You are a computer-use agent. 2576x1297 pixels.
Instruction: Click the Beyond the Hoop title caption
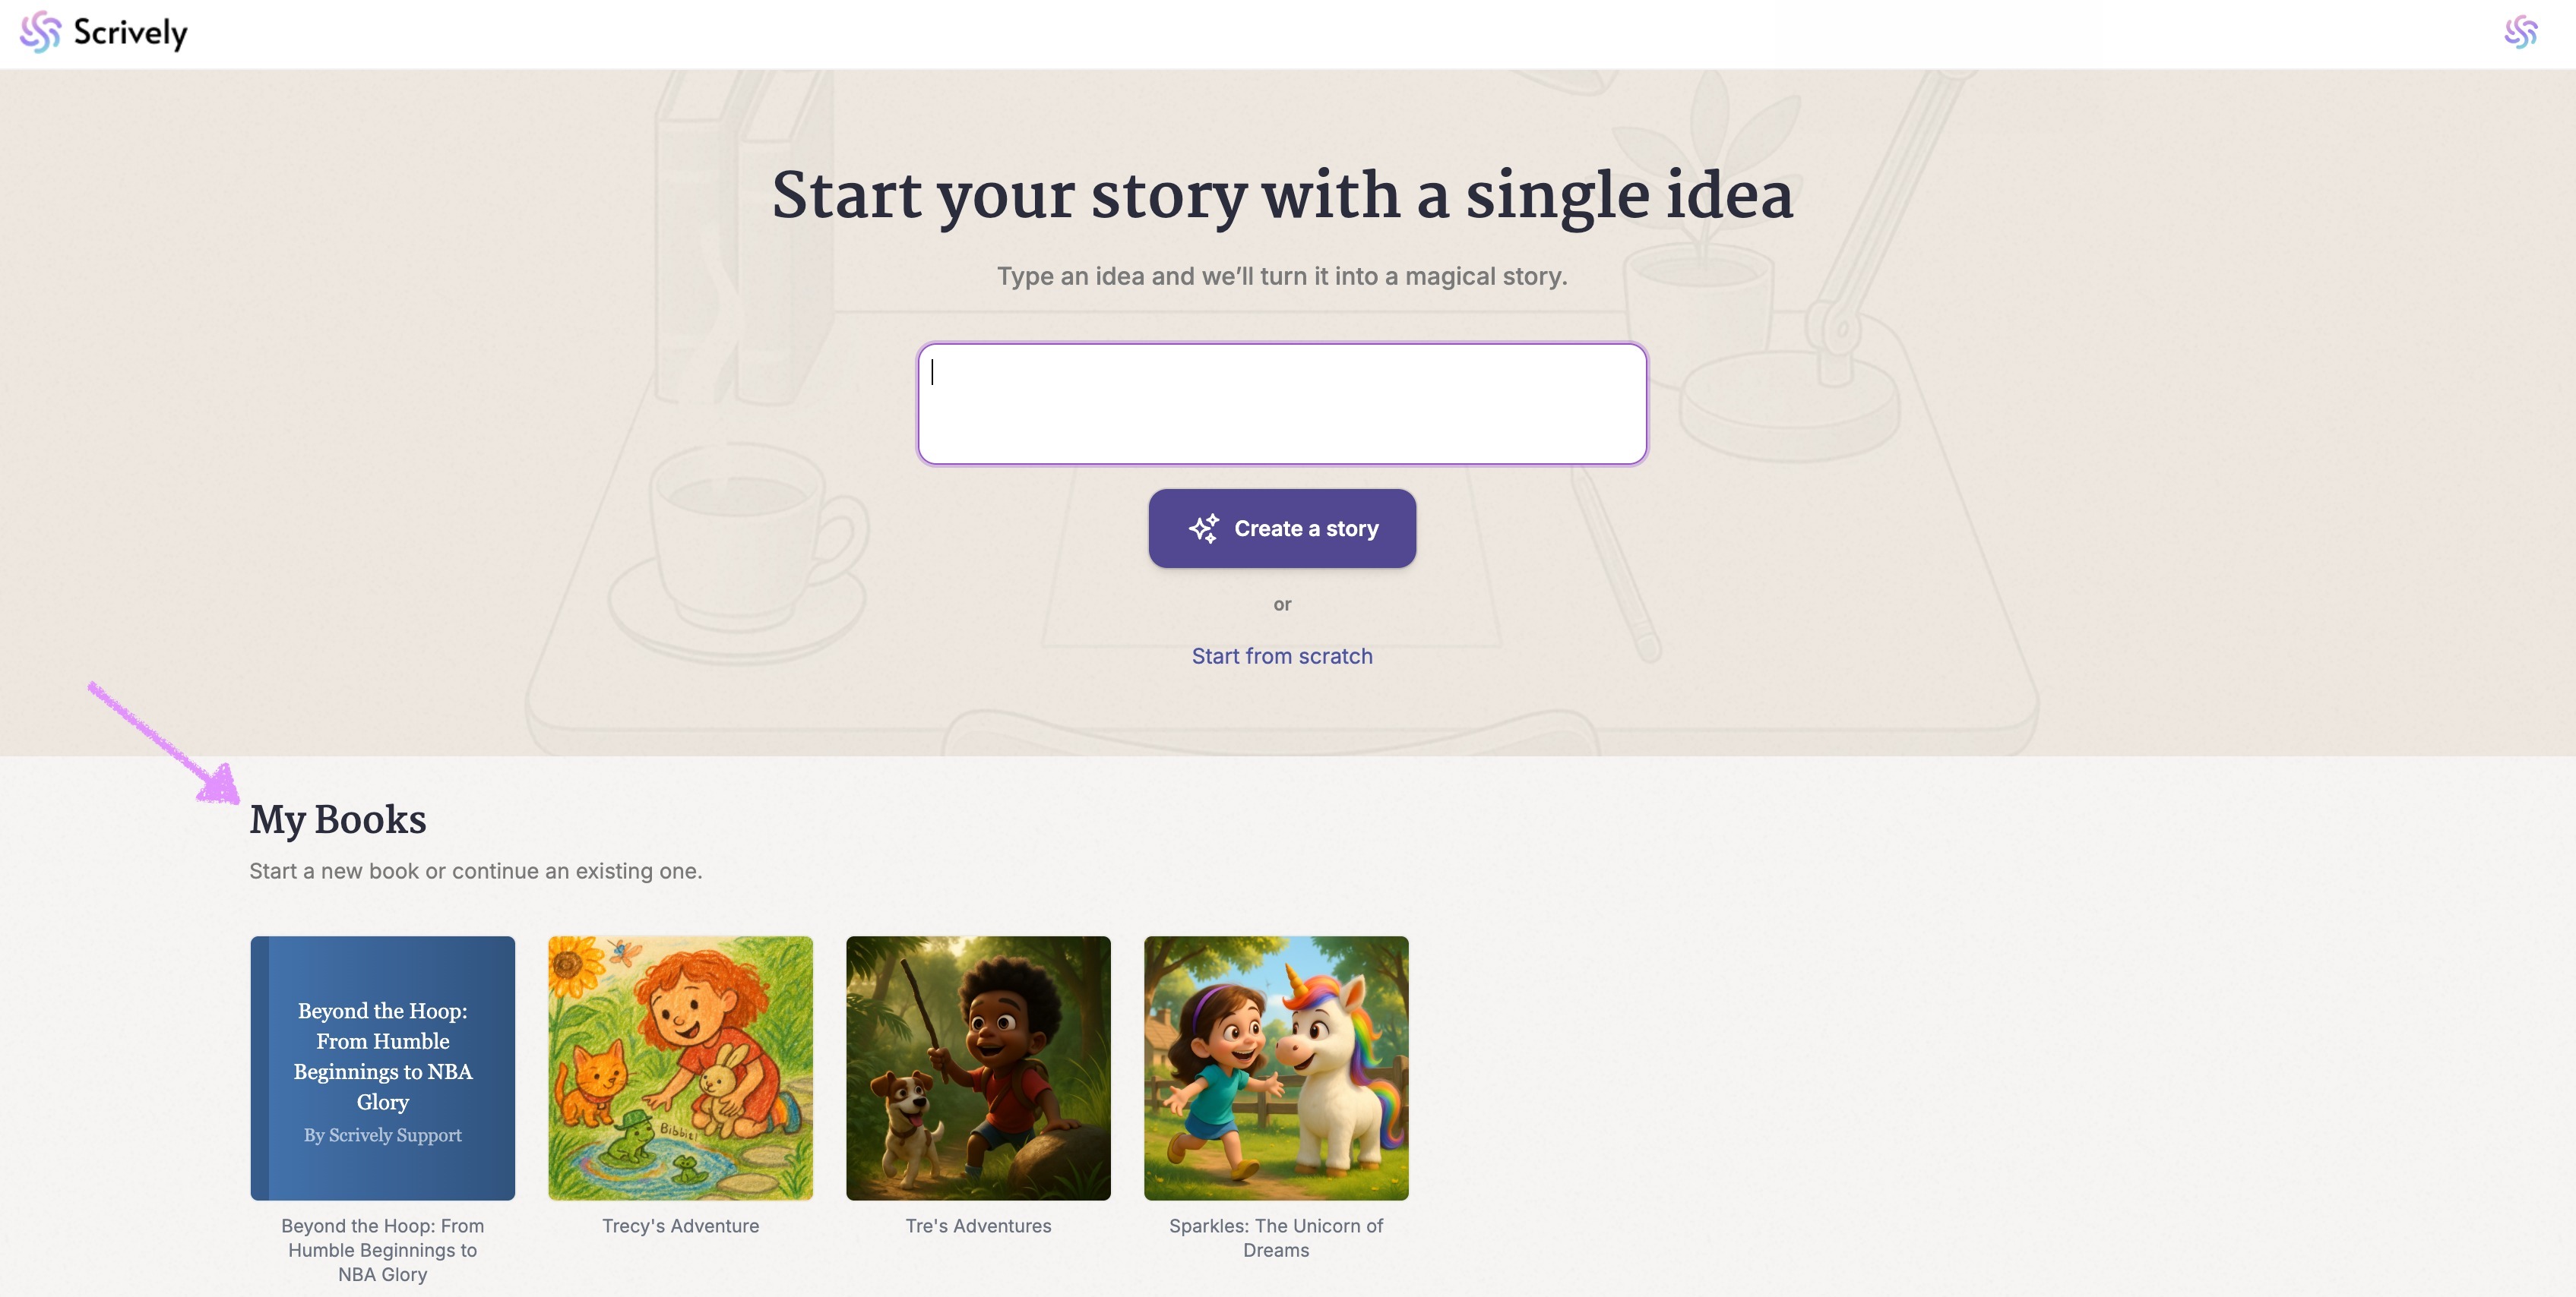[x=383, y=1250]
